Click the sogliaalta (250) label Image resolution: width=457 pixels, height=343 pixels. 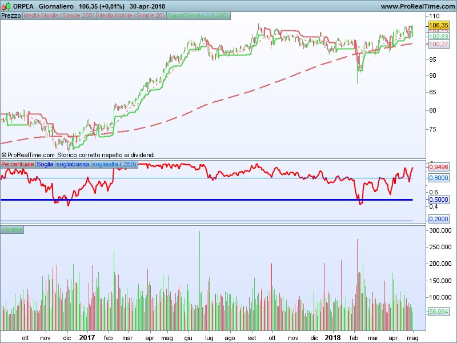click(x=114, y=164)
